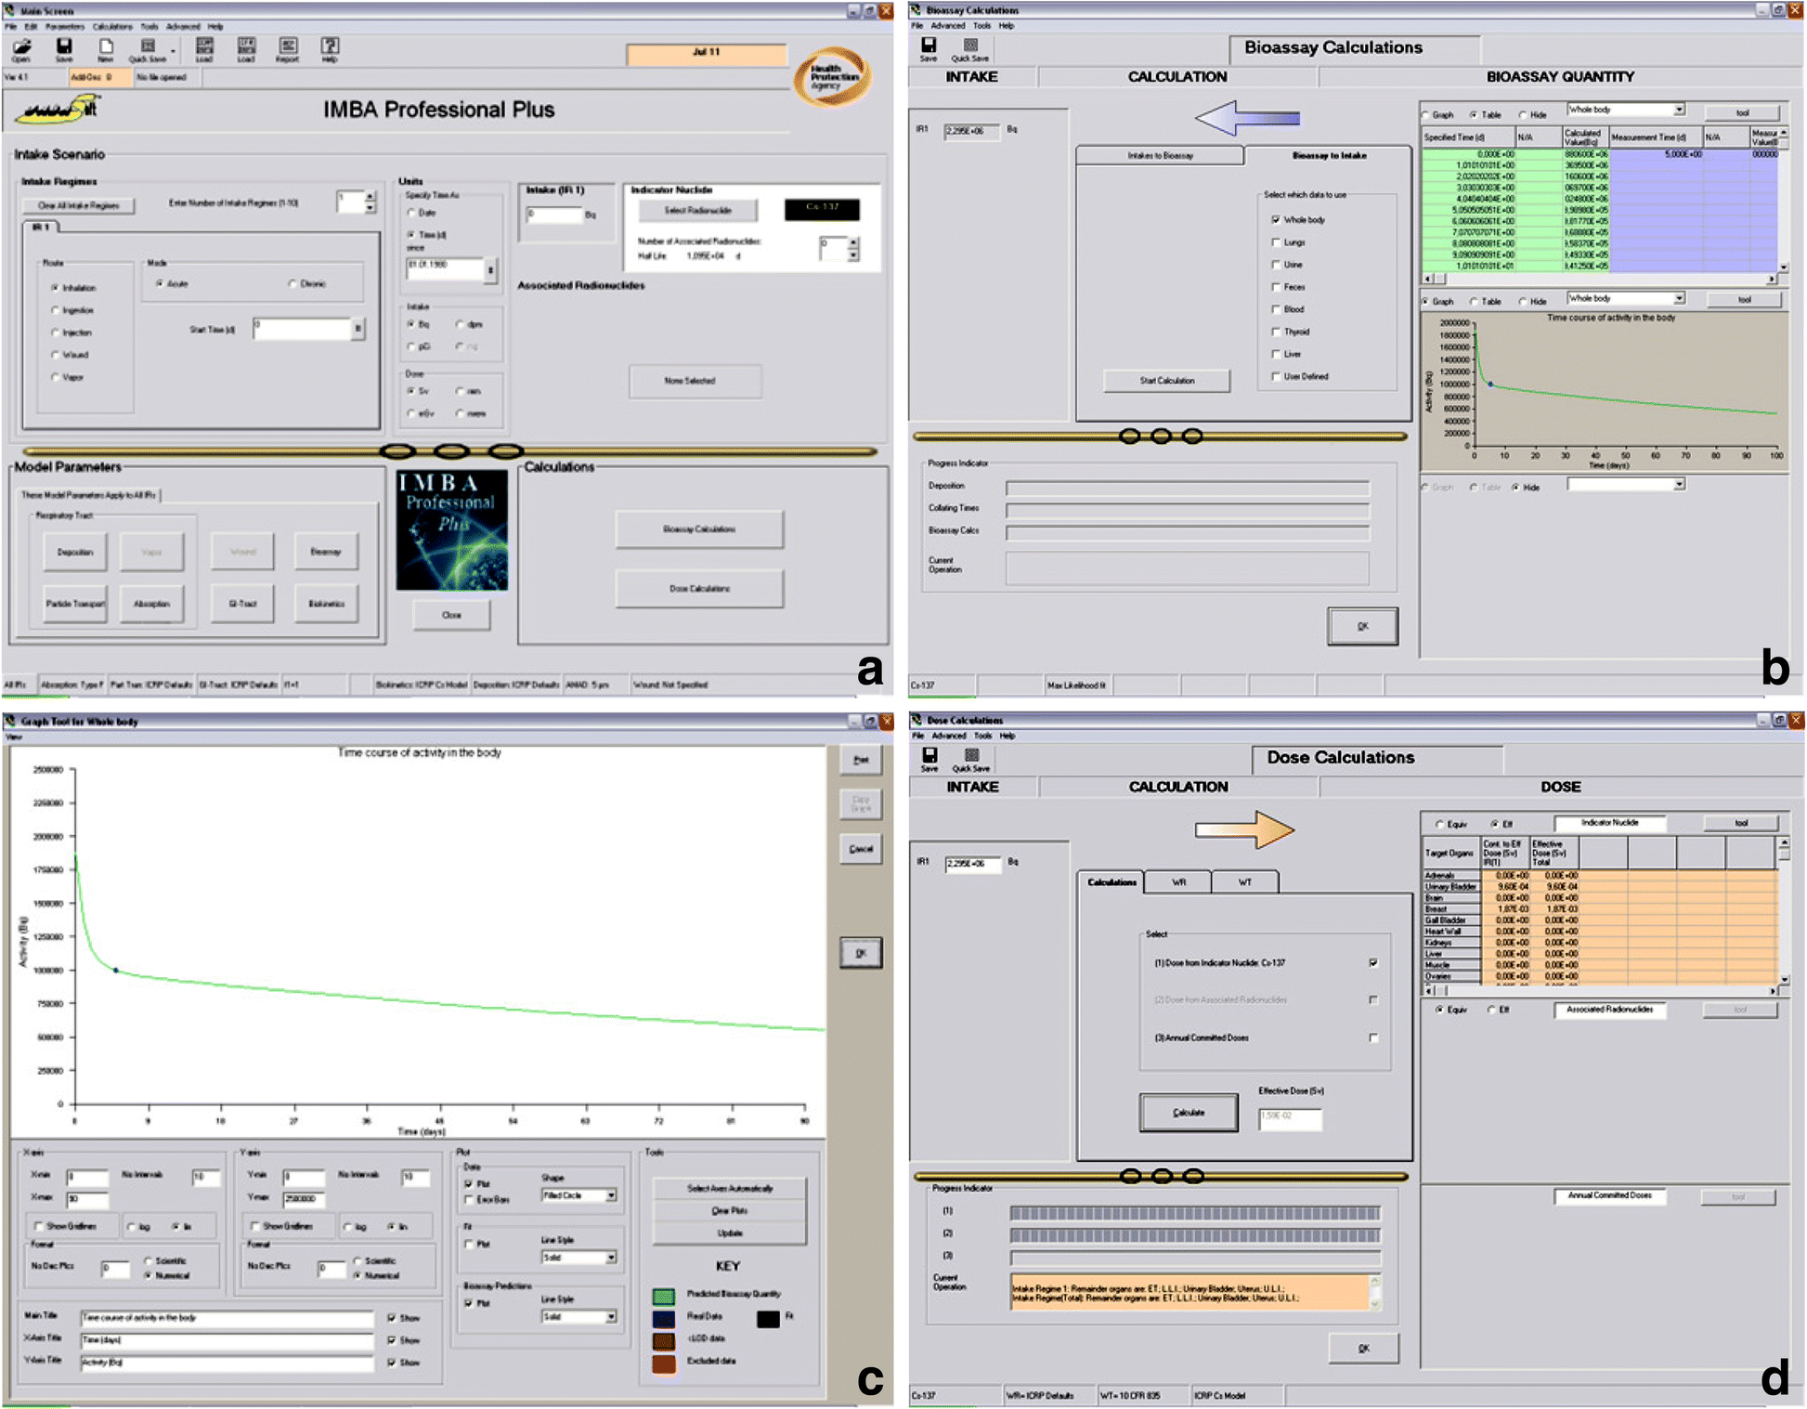This screenshot has height=1409, width=1807.
Task: Click Select Axes Automatically button
Action: pyautogui.click(x=729, y=1189)
